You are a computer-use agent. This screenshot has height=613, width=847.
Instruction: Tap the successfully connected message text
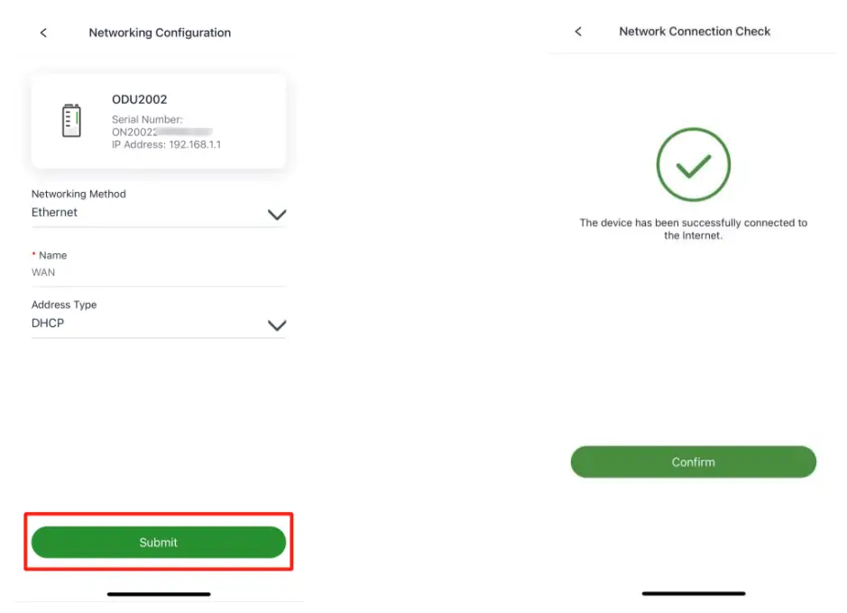[693, 229]
